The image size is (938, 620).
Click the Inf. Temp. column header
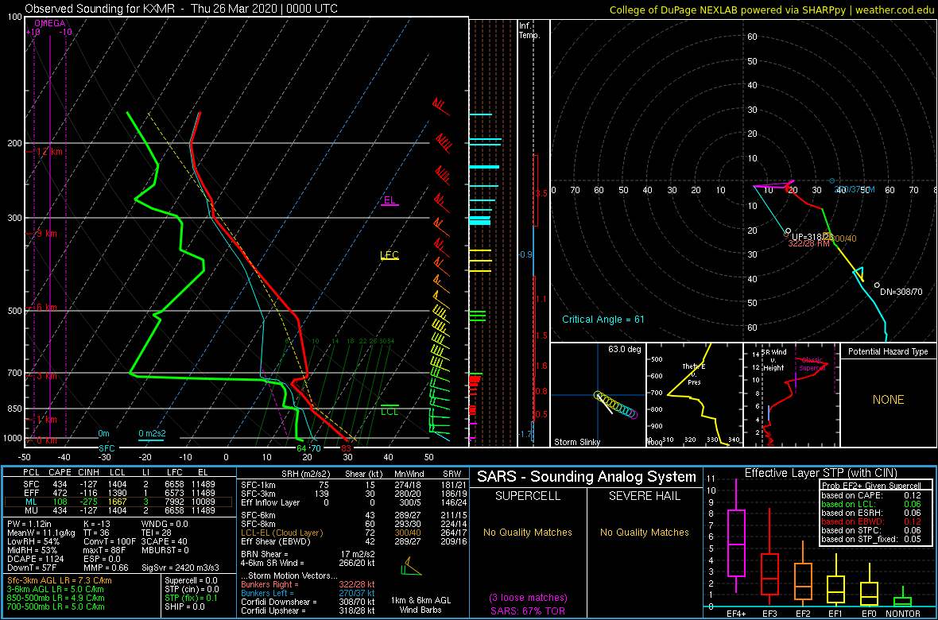pos(530,31)
